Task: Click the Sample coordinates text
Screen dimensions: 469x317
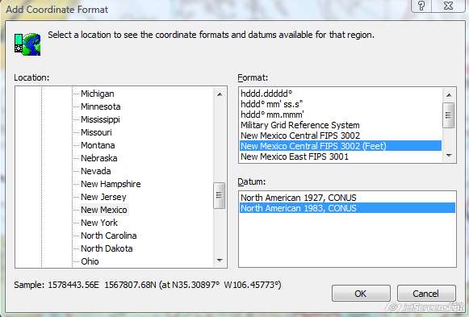Action: tap(148, 285)
